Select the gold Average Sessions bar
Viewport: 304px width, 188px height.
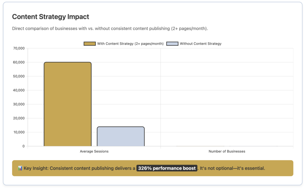67,104
